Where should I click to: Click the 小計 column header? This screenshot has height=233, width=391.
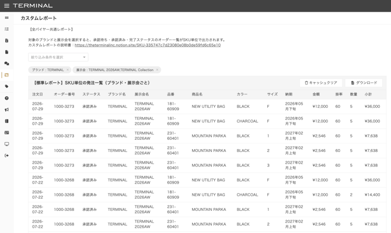368,94
